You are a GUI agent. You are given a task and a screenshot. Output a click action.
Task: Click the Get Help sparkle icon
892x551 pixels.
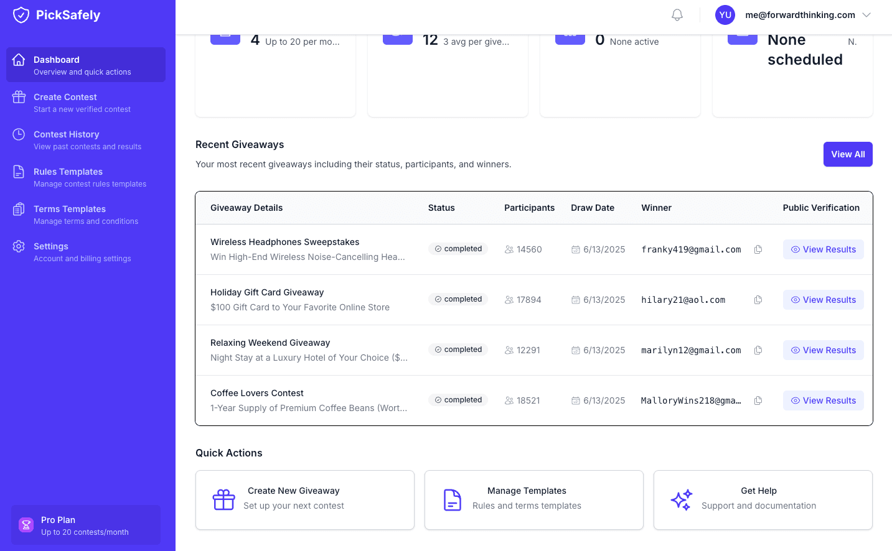point(682,500)
